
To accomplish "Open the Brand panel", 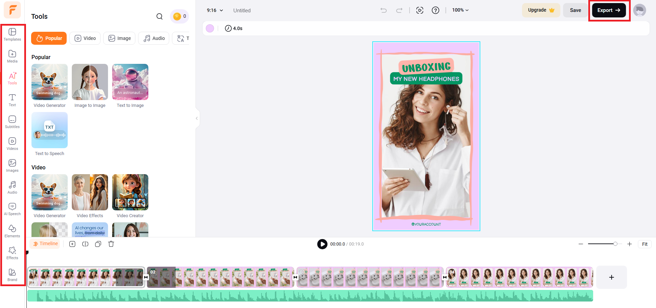I will (12, 275).
